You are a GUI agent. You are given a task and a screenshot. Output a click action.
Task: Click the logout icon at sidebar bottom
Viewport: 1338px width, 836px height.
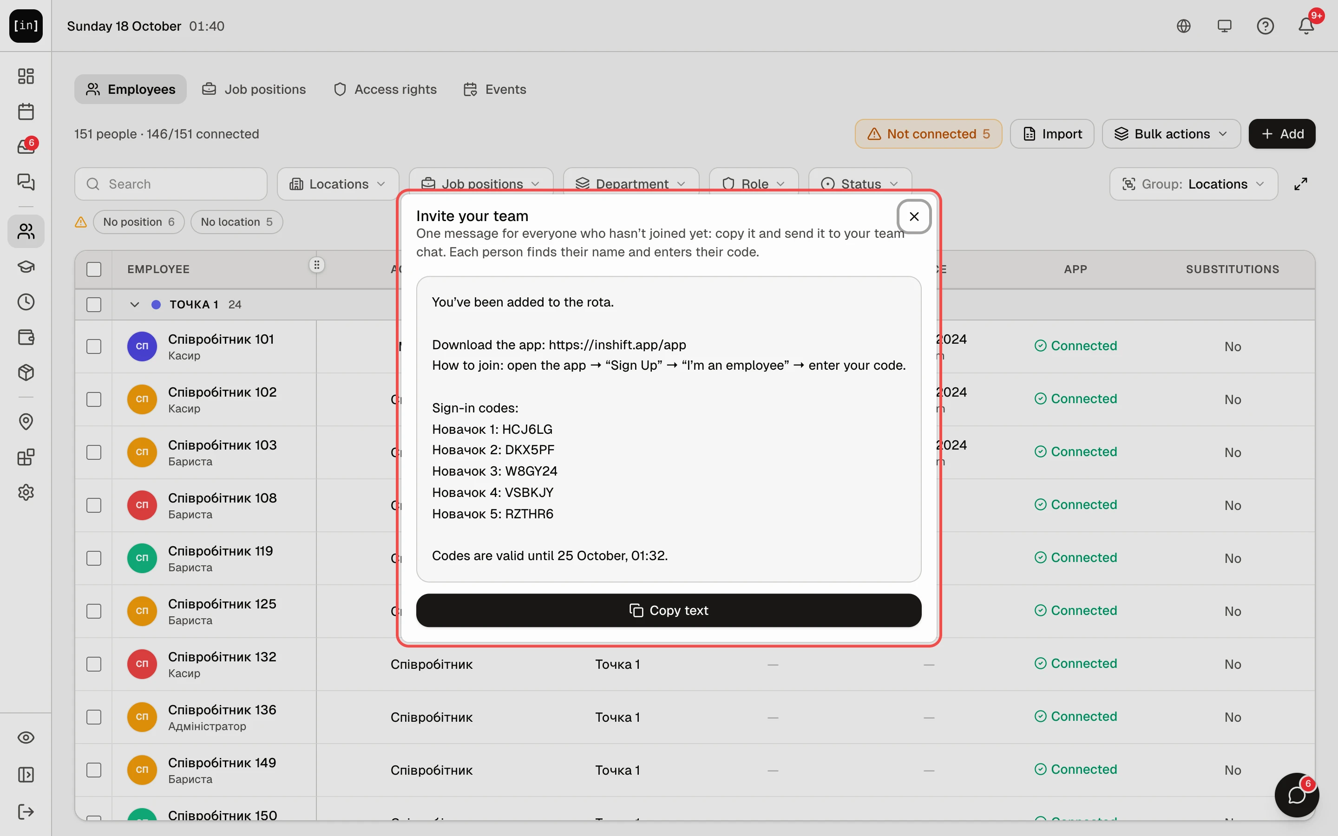pos(26,812)
